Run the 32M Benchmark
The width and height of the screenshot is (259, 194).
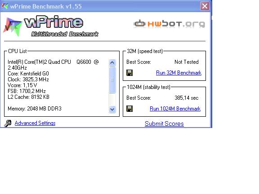(179, 73)
